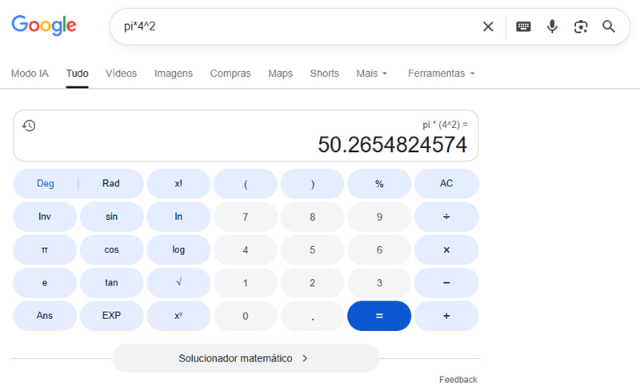Switch to Modo IA tab
Image resolution: width=640 pixels, height=387 pixels.
pyautogui.click(x=30, y=74)
